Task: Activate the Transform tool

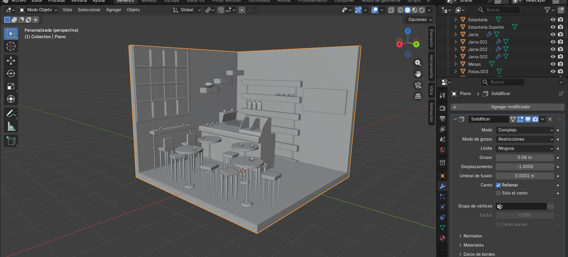Action: (11, 99)
